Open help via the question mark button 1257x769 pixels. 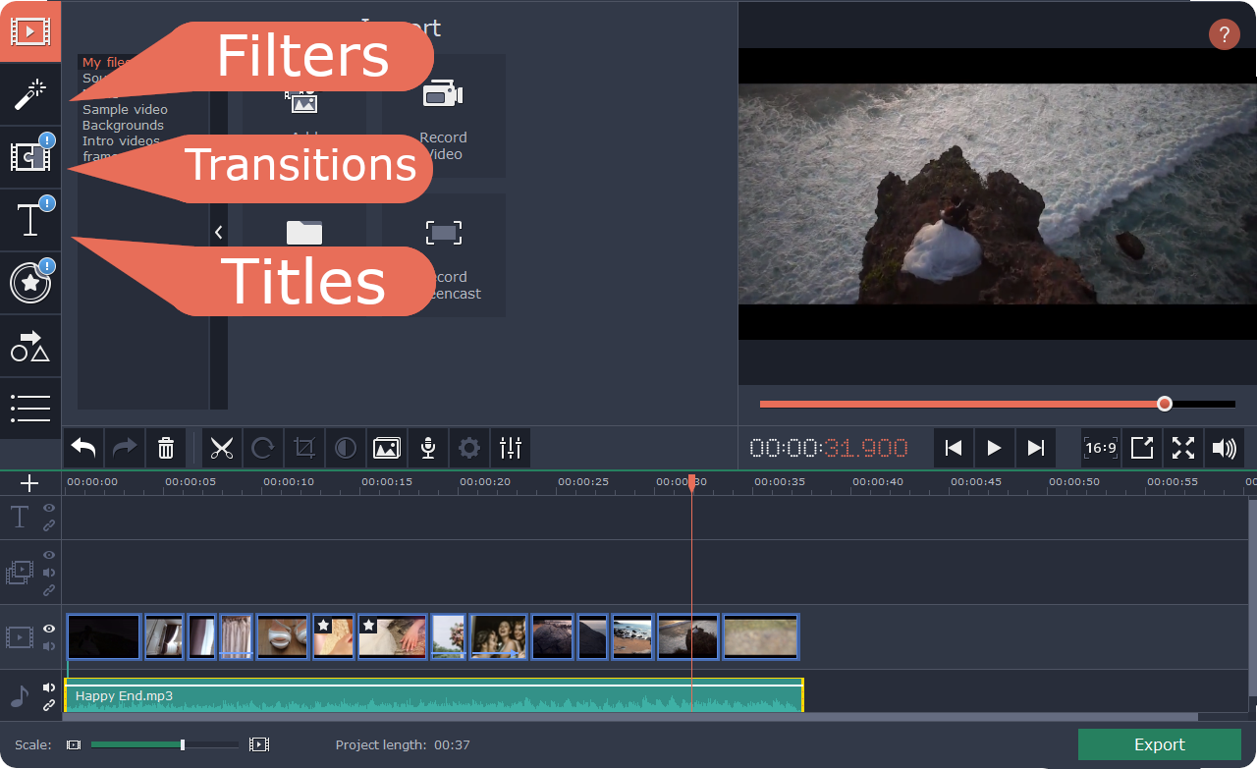1224,34
